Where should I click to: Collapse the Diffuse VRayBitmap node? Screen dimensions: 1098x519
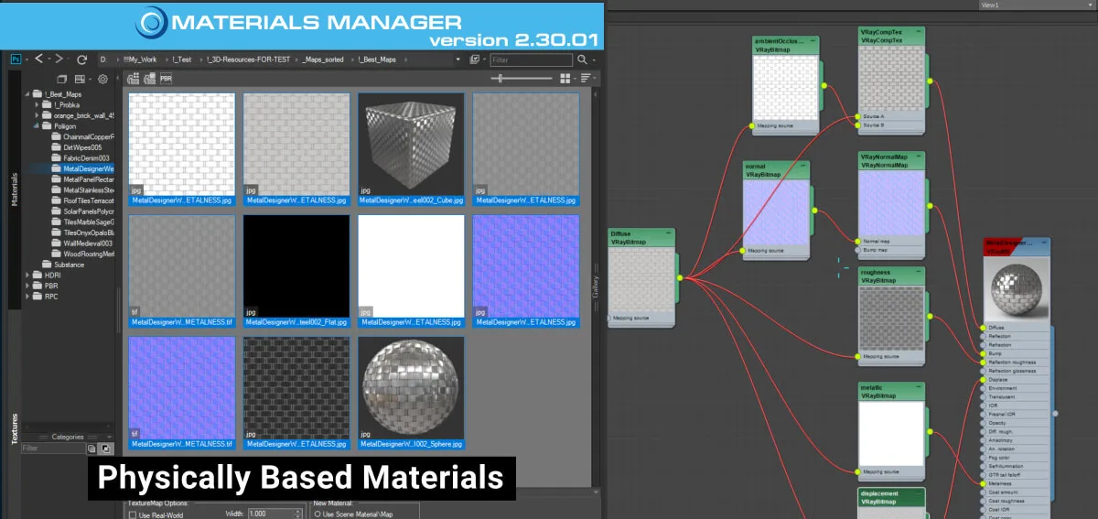(669, 234)
